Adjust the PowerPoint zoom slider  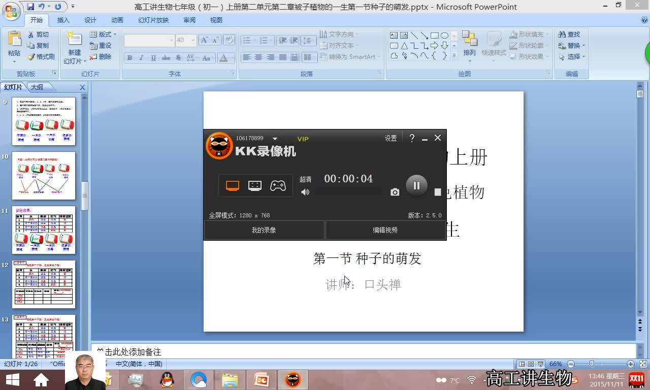tap(592, 364)
